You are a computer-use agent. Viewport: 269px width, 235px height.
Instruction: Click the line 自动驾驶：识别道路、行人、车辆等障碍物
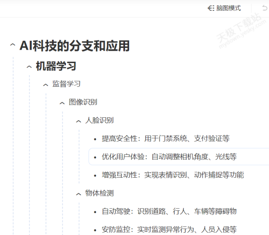169,211
